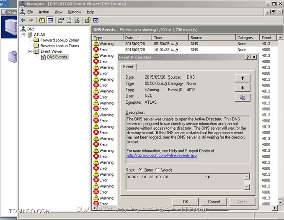Open the File menu
This screenshot has height=220, width=284.
pos(30,12)
